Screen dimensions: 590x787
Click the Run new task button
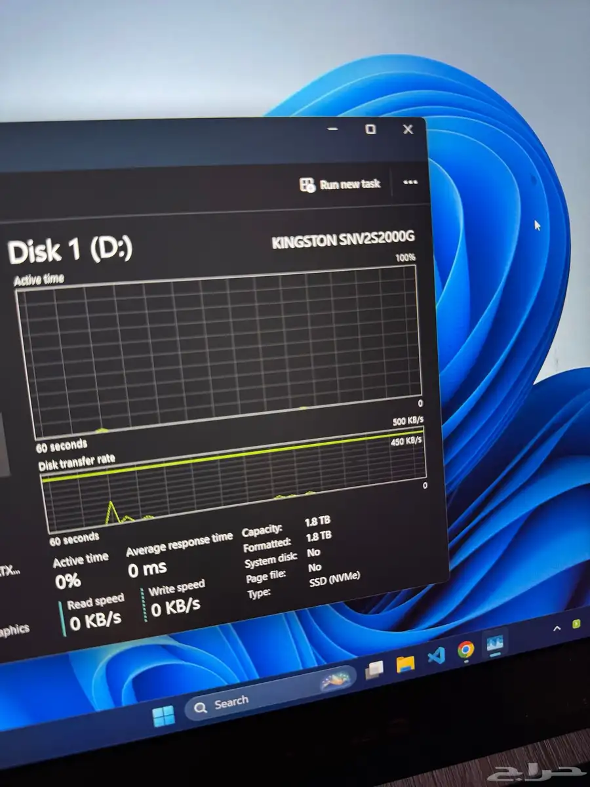(x=340, y=184)
